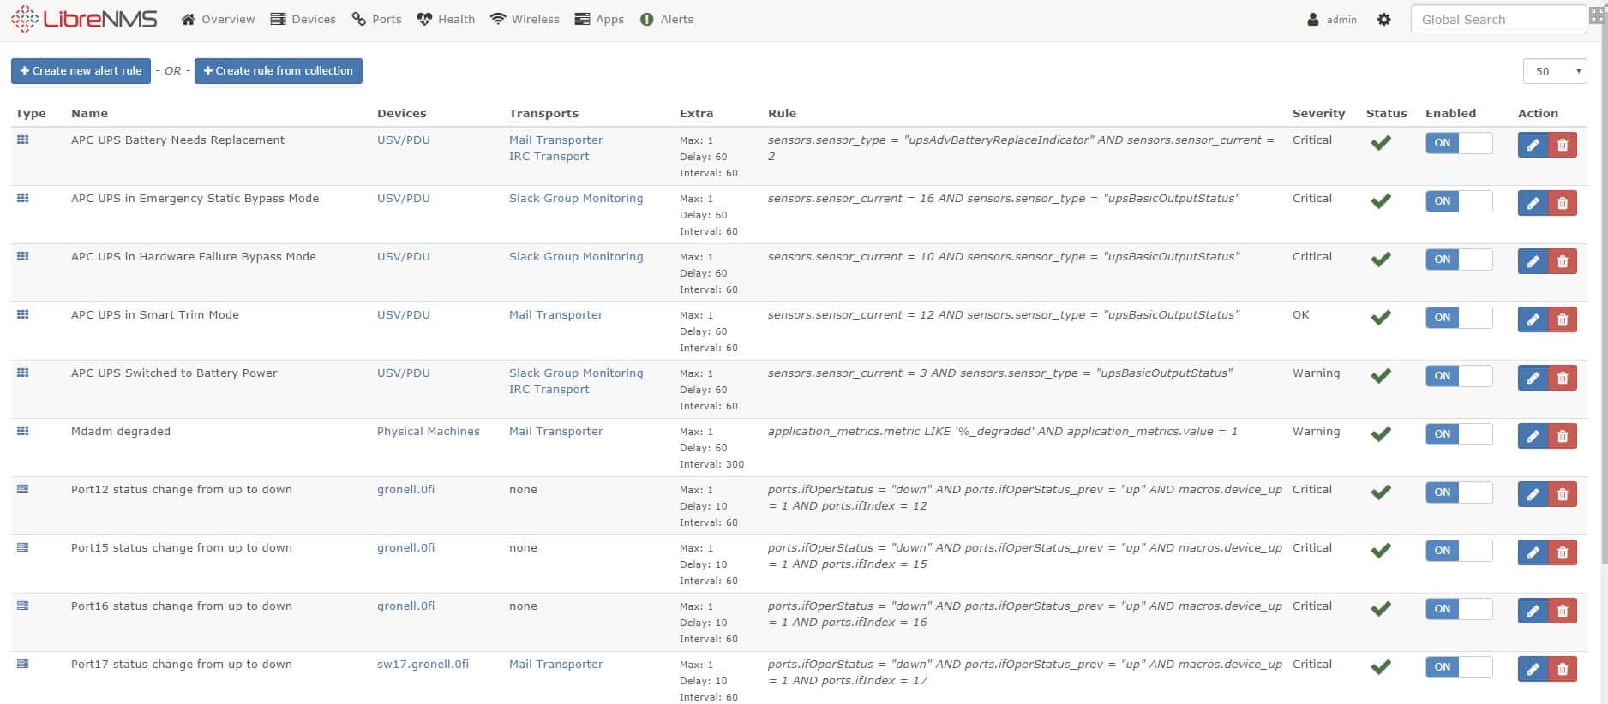This screenshot has height=704, width=1608.
Task: Click status checkmark for Smart Trim Mode rule
Action: tap(1381, 318)
